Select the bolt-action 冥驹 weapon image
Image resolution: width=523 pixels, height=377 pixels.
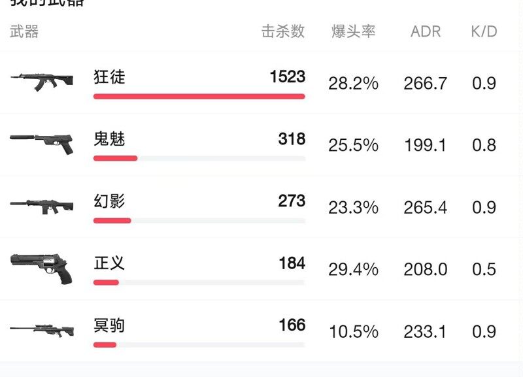42,327
